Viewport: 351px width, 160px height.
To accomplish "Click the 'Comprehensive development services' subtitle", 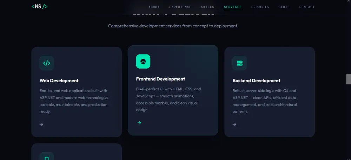I will pyautogui.click(x=173, y=26).
